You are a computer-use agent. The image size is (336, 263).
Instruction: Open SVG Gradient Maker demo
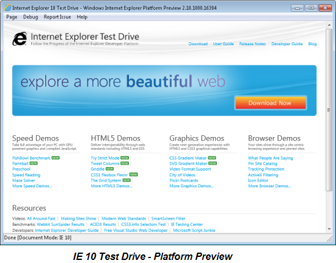188,164
